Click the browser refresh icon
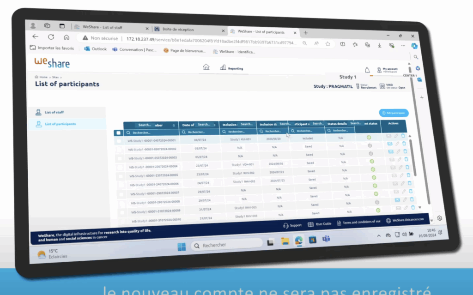473x295 pixels. click(51, 37)
